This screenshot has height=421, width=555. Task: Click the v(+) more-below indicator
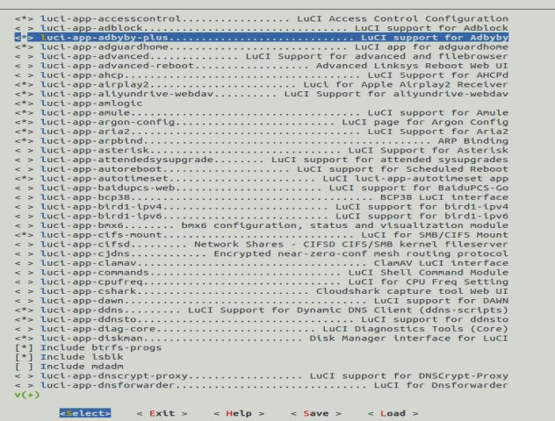pyautogui.click(x=27, y=395)
